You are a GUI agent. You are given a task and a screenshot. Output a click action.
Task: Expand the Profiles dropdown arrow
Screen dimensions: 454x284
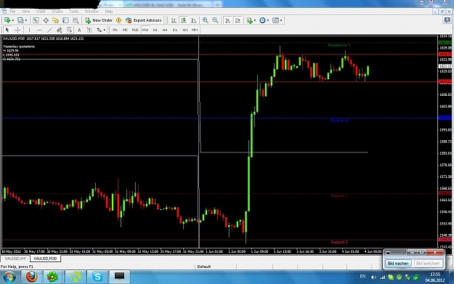point(25,20)
